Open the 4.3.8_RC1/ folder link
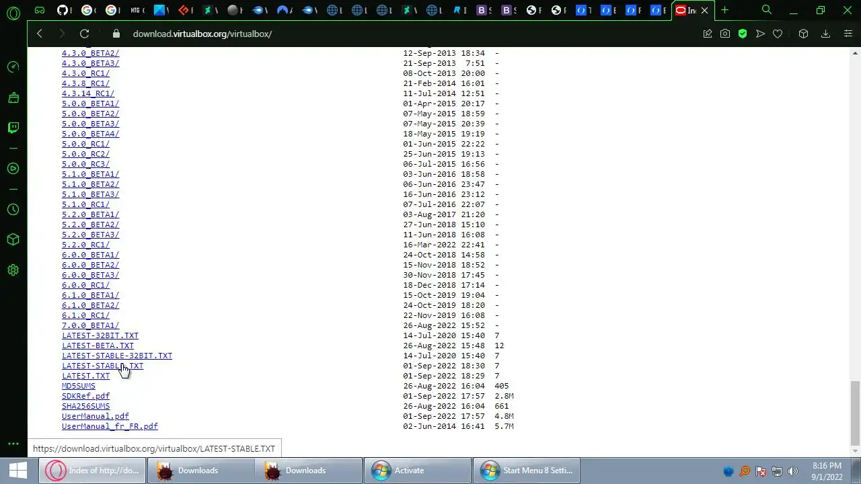Image resolution: width=861 pixels, height=484 pixels. tap(85, 83)
